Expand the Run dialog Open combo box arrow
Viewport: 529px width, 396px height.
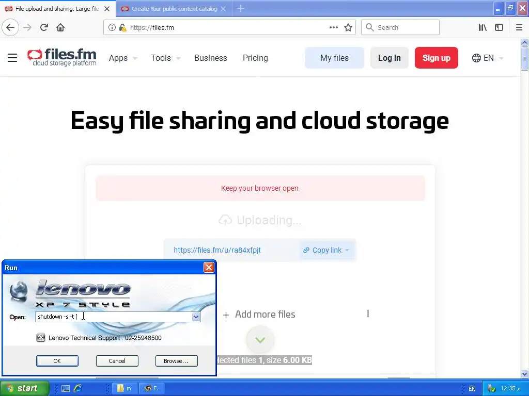coord(196,317)
